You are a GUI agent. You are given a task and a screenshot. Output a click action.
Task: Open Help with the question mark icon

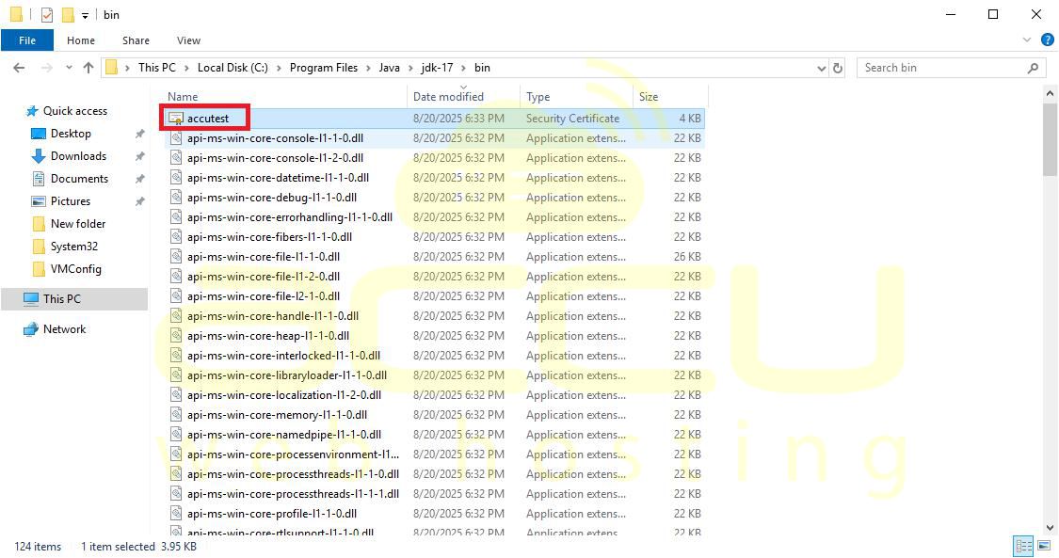pyautogui.click(x=1048, y=40)
